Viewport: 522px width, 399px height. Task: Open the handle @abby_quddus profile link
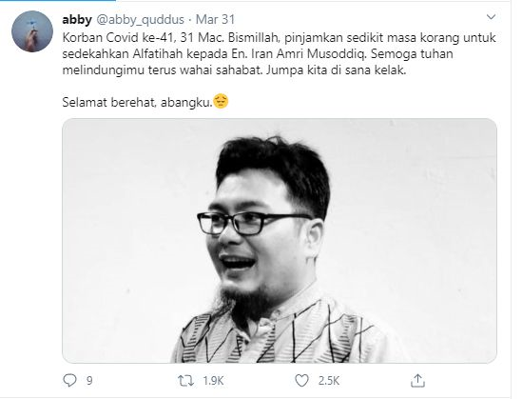pyautogui.click(x=140, y=20)
